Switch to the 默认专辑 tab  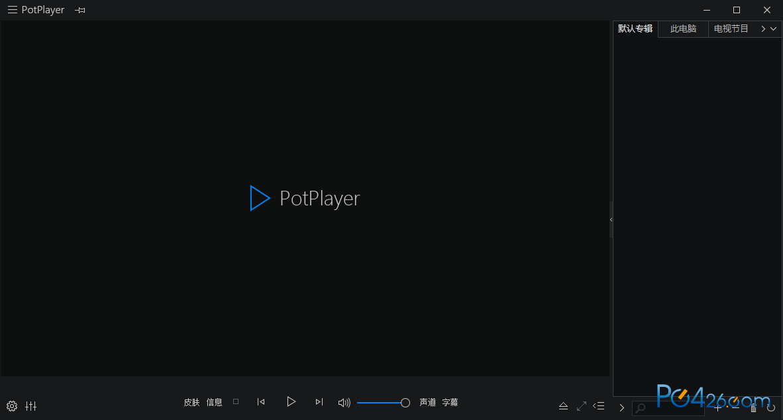pyautogui.click(x=635, y=28)
